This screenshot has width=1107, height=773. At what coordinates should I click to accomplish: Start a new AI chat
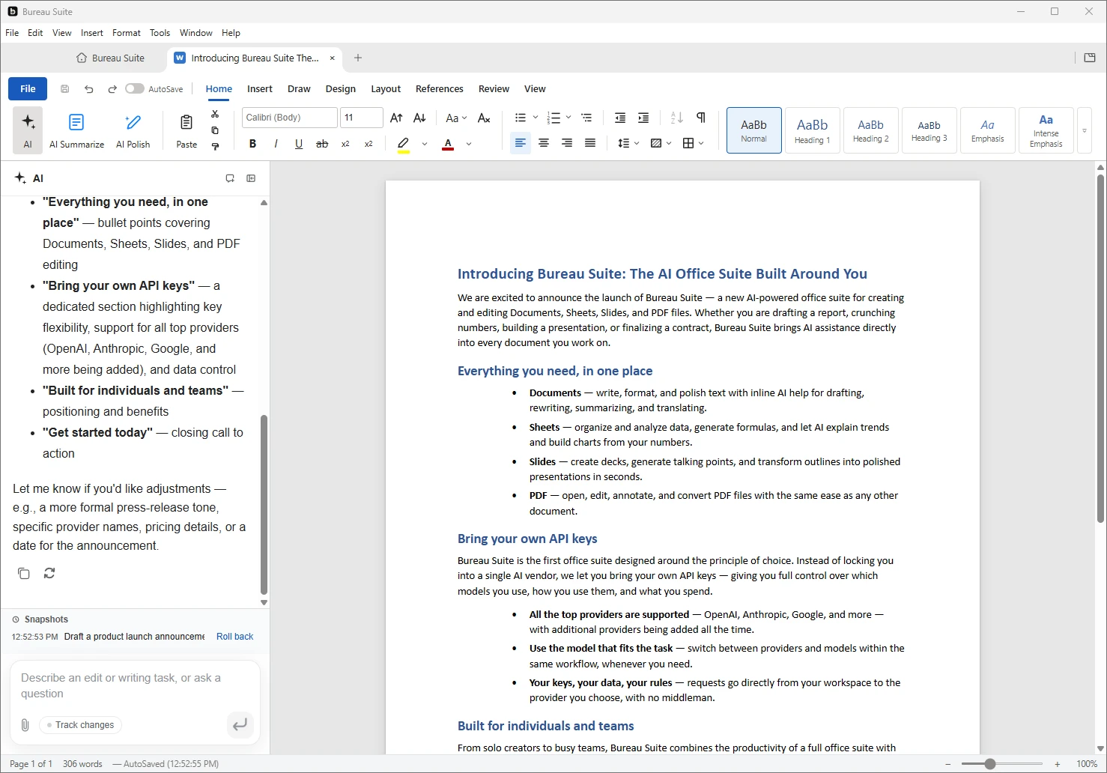(230, 178)
